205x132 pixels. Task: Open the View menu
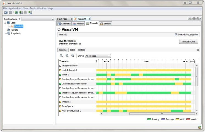[26, 8]
